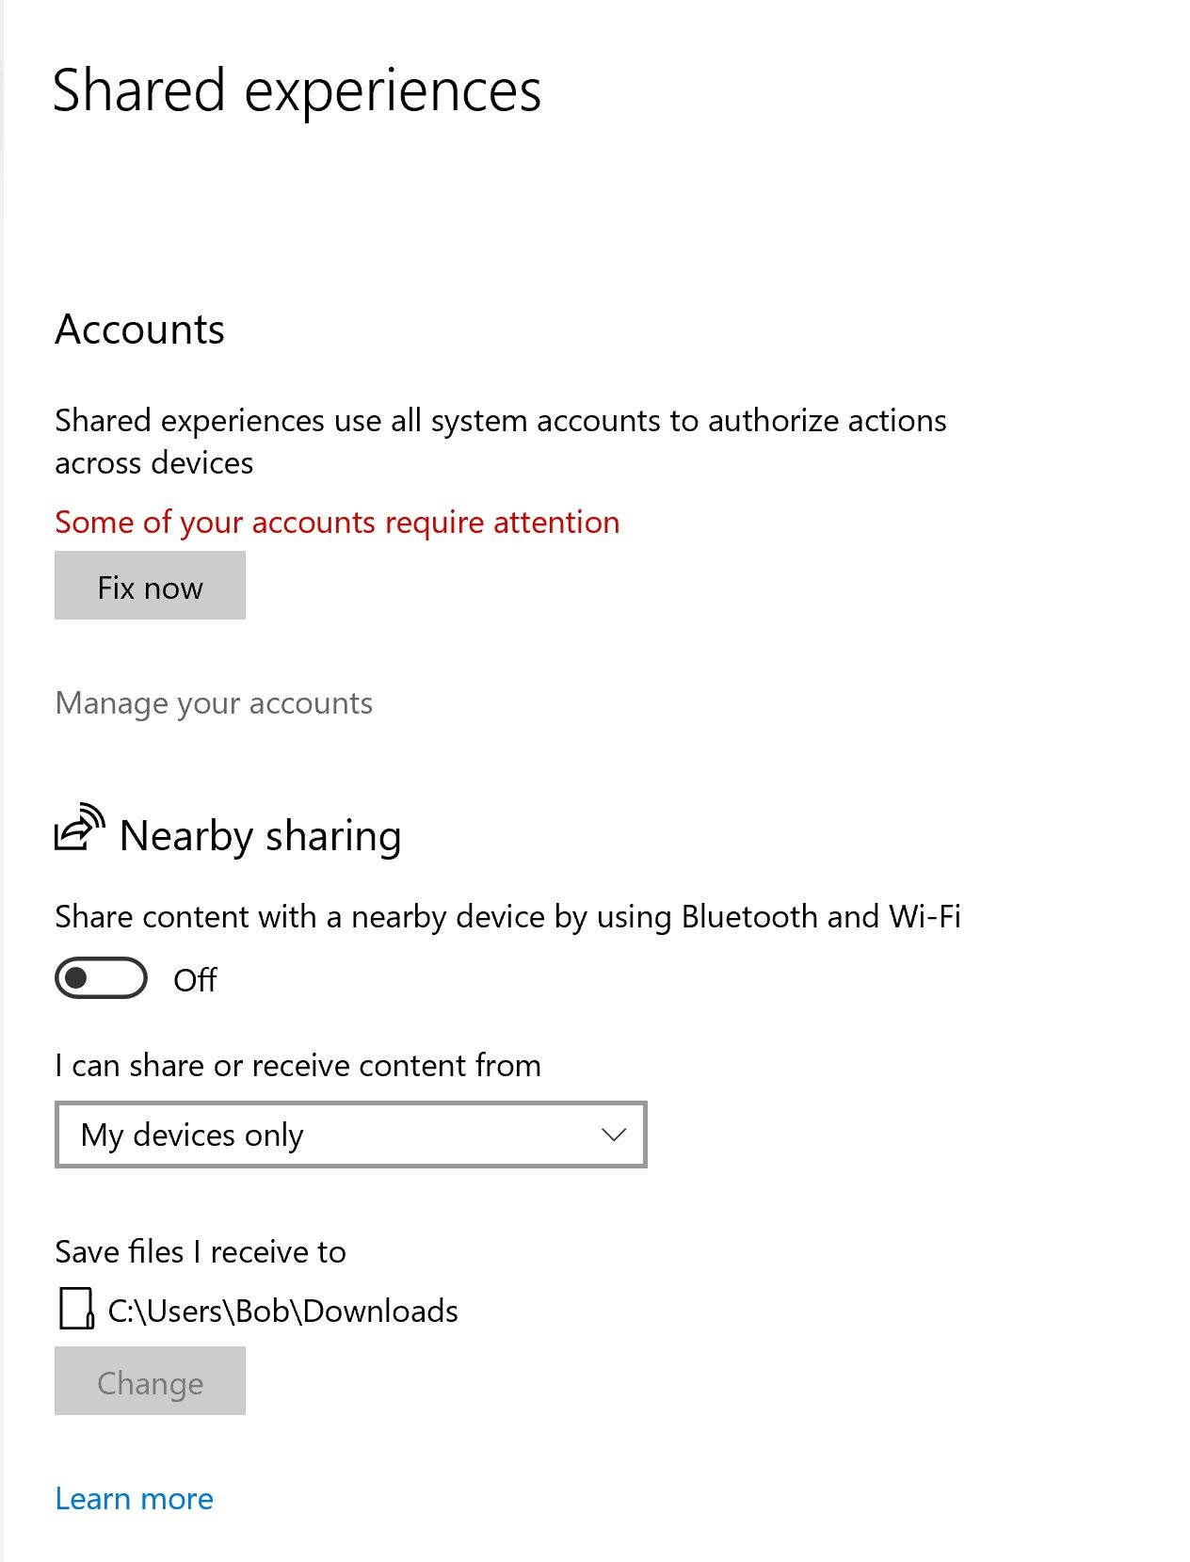
Task: Click the Change button for save location
Action: tap(150, 1381)
